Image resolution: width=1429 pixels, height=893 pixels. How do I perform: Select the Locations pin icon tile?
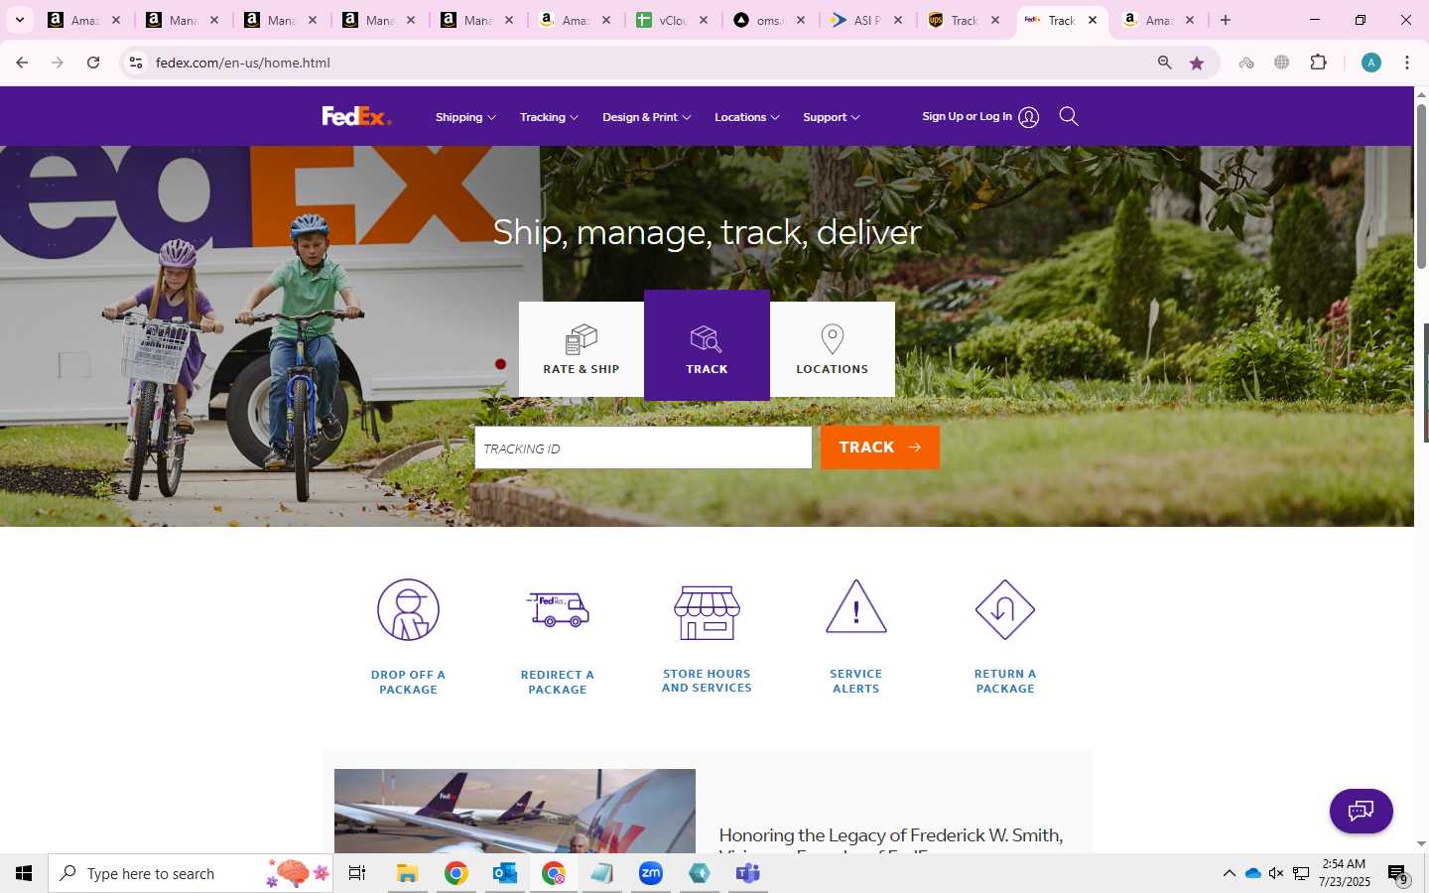[x=833, y=349]
